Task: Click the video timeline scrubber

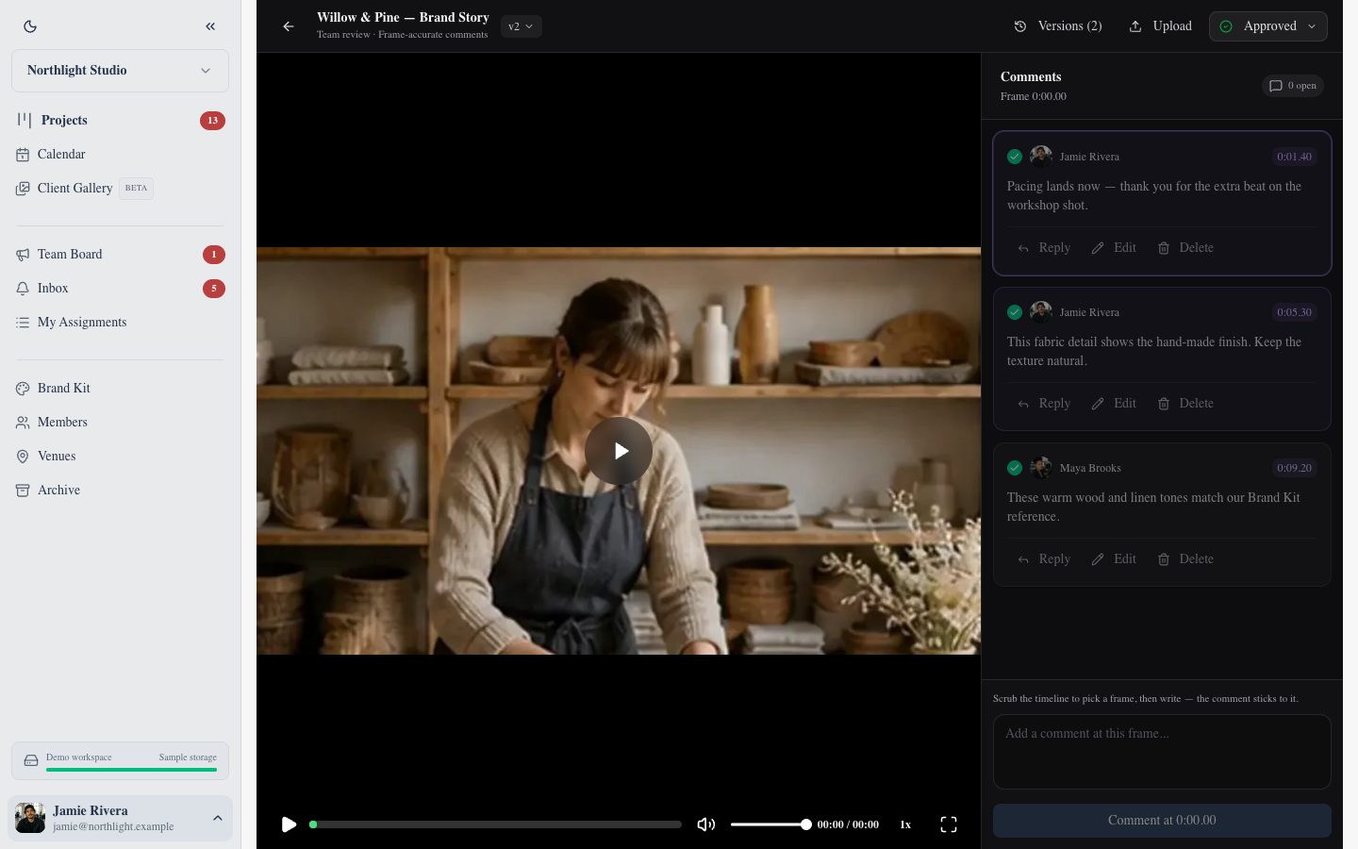Action: 495,824
